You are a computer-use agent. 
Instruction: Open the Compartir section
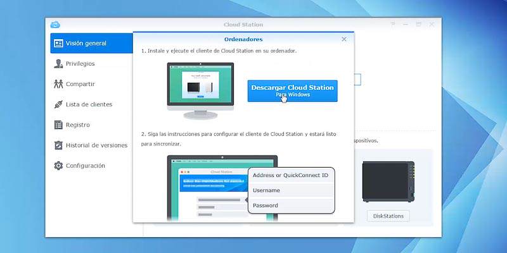tap(91, 84)
